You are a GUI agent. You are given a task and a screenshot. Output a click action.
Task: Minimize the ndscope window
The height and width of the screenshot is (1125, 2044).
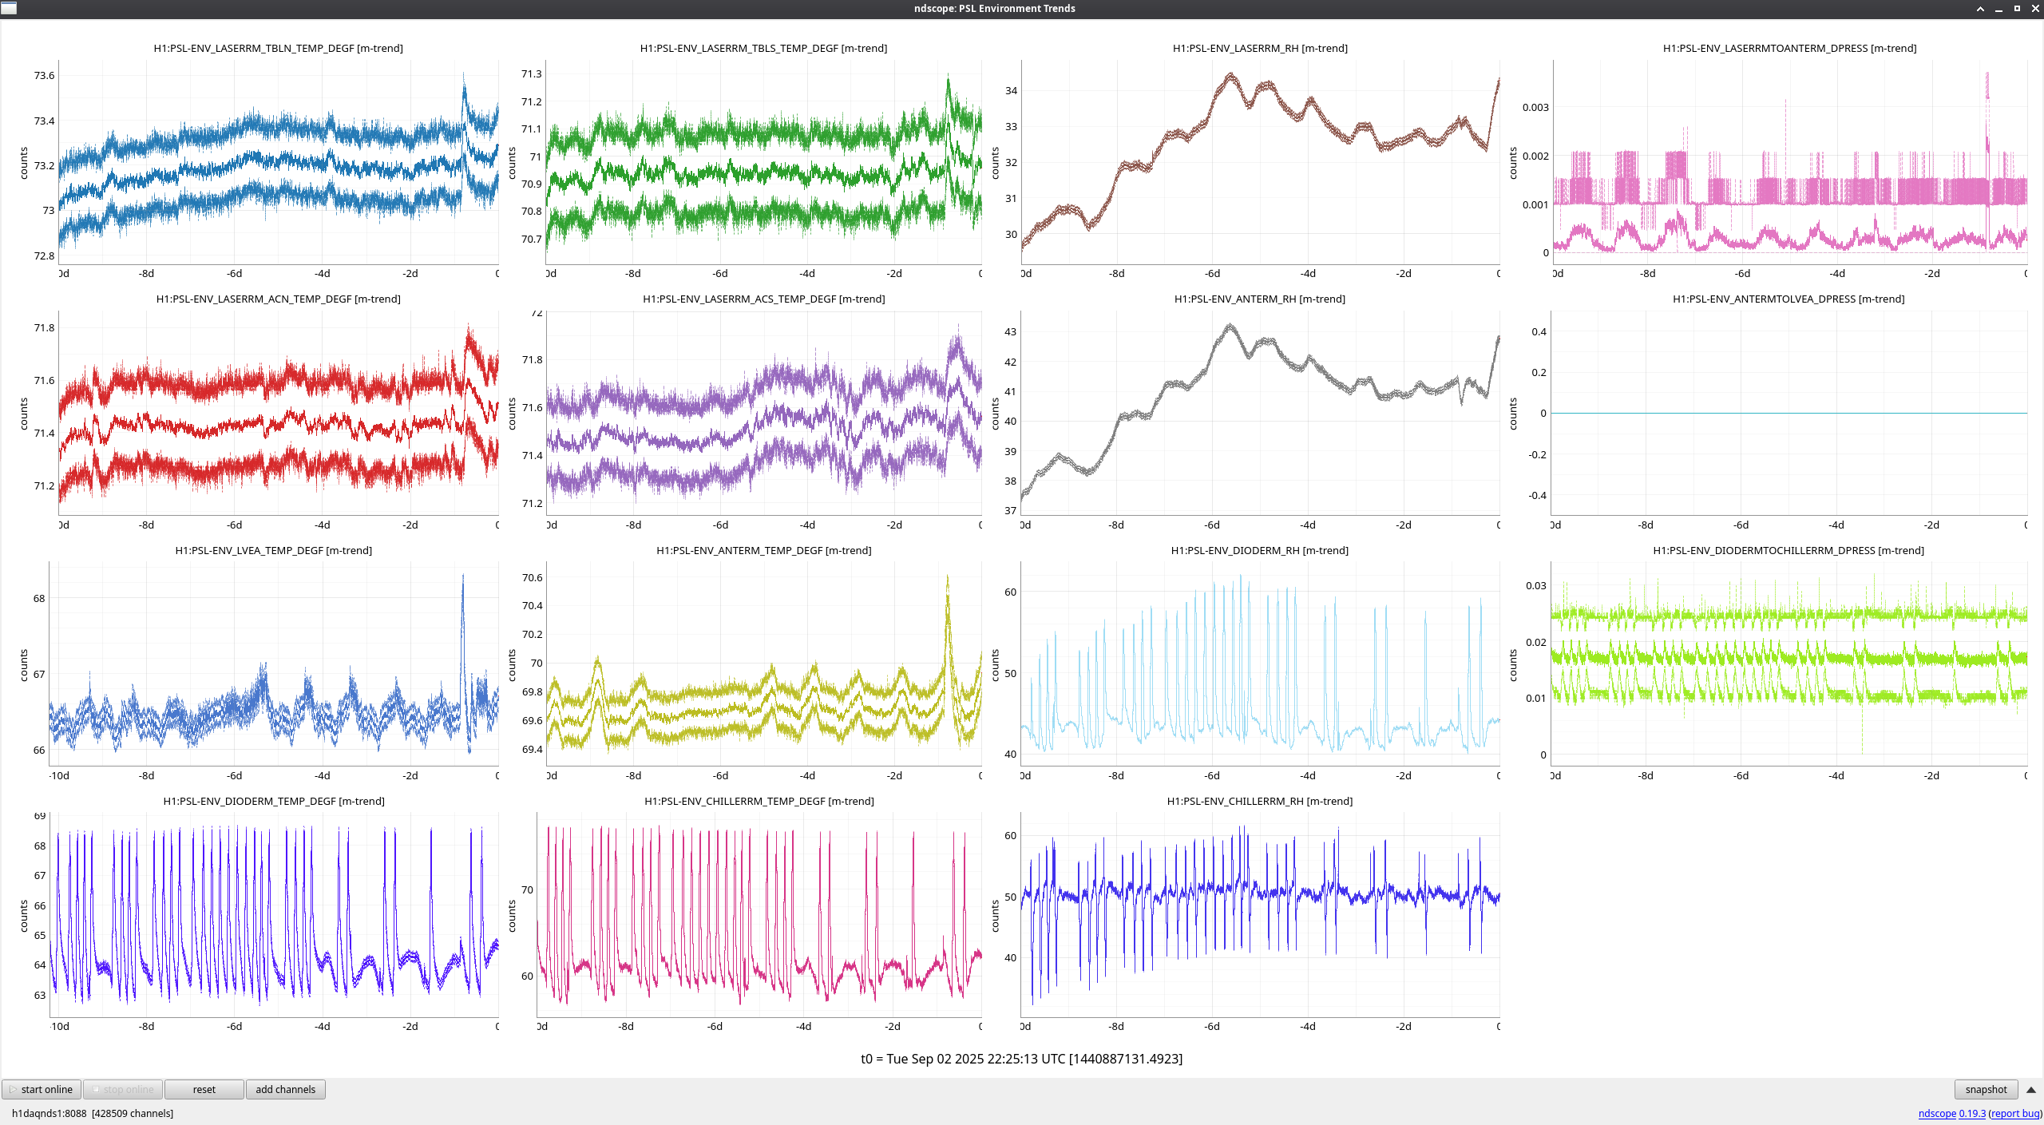[1998, 9]
